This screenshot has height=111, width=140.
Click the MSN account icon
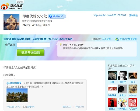pos(117,39)
